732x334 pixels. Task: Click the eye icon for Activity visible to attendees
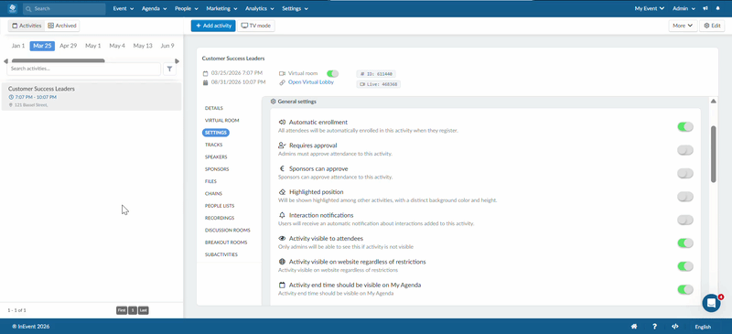tap(282, 238)
